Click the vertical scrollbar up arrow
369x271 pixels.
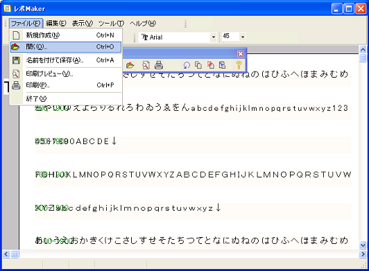(x=363, y=49)
